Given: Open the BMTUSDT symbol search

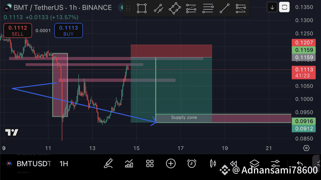Looking at the screenshot, I should (34, 164).
